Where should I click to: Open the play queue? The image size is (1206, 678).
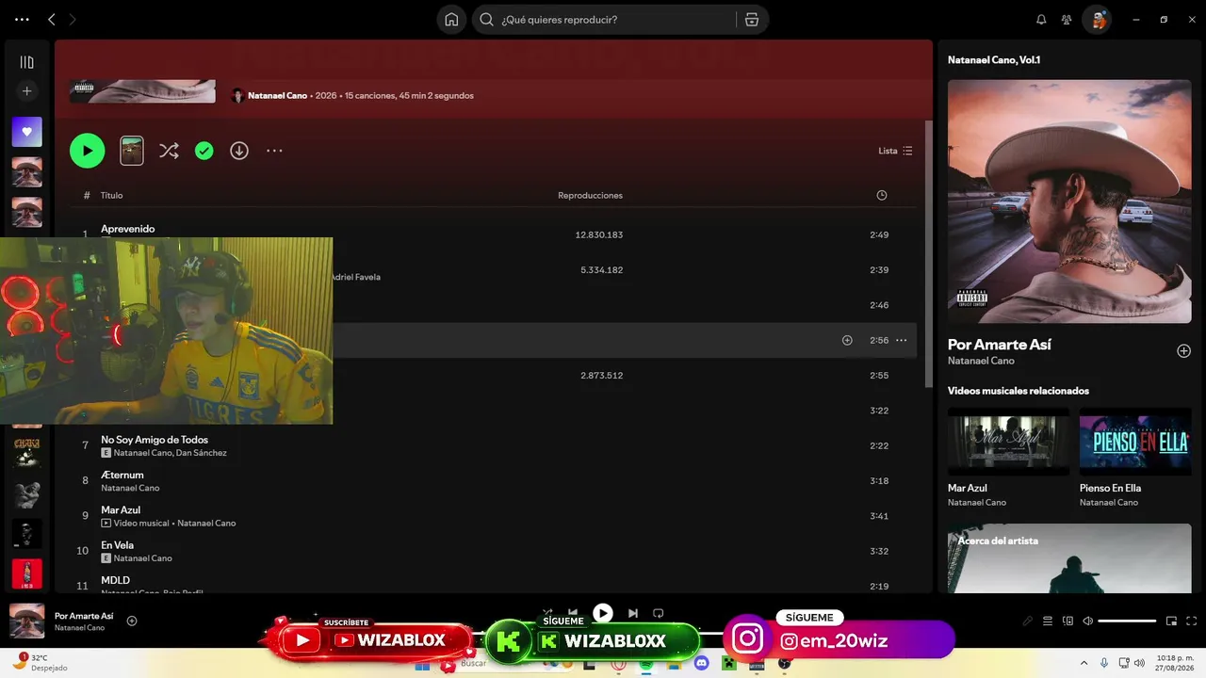1048,621
